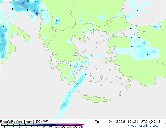The image size is (166, 128).
Task: Click the '45' legend scale value
Action: click(75, 127)
